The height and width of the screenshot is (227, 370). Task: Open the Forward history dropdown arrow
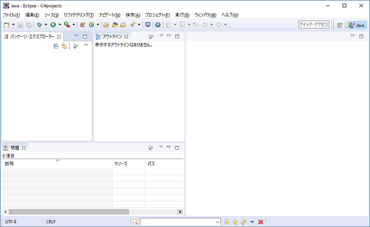(225, 25)
